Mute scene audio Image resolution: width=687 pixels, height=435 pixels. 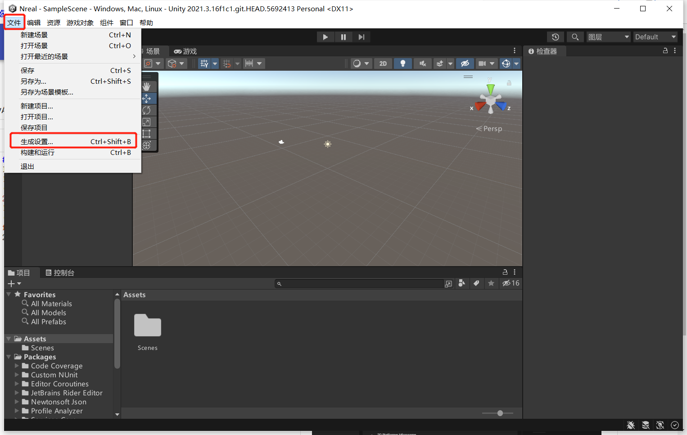point(422,63)
